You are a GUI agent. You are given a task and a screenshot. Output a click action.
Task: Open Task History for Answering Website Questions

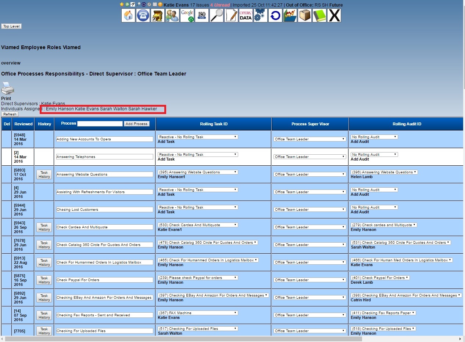click(44, 174)
